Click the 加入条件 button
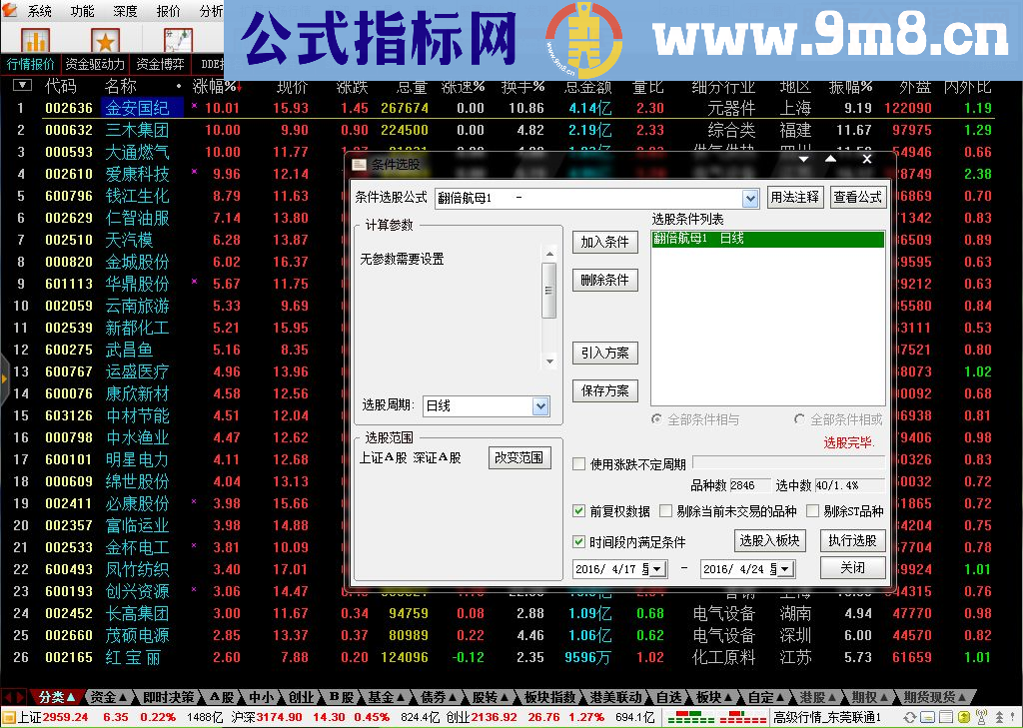 pyautogui.click(x=607, y=241)
